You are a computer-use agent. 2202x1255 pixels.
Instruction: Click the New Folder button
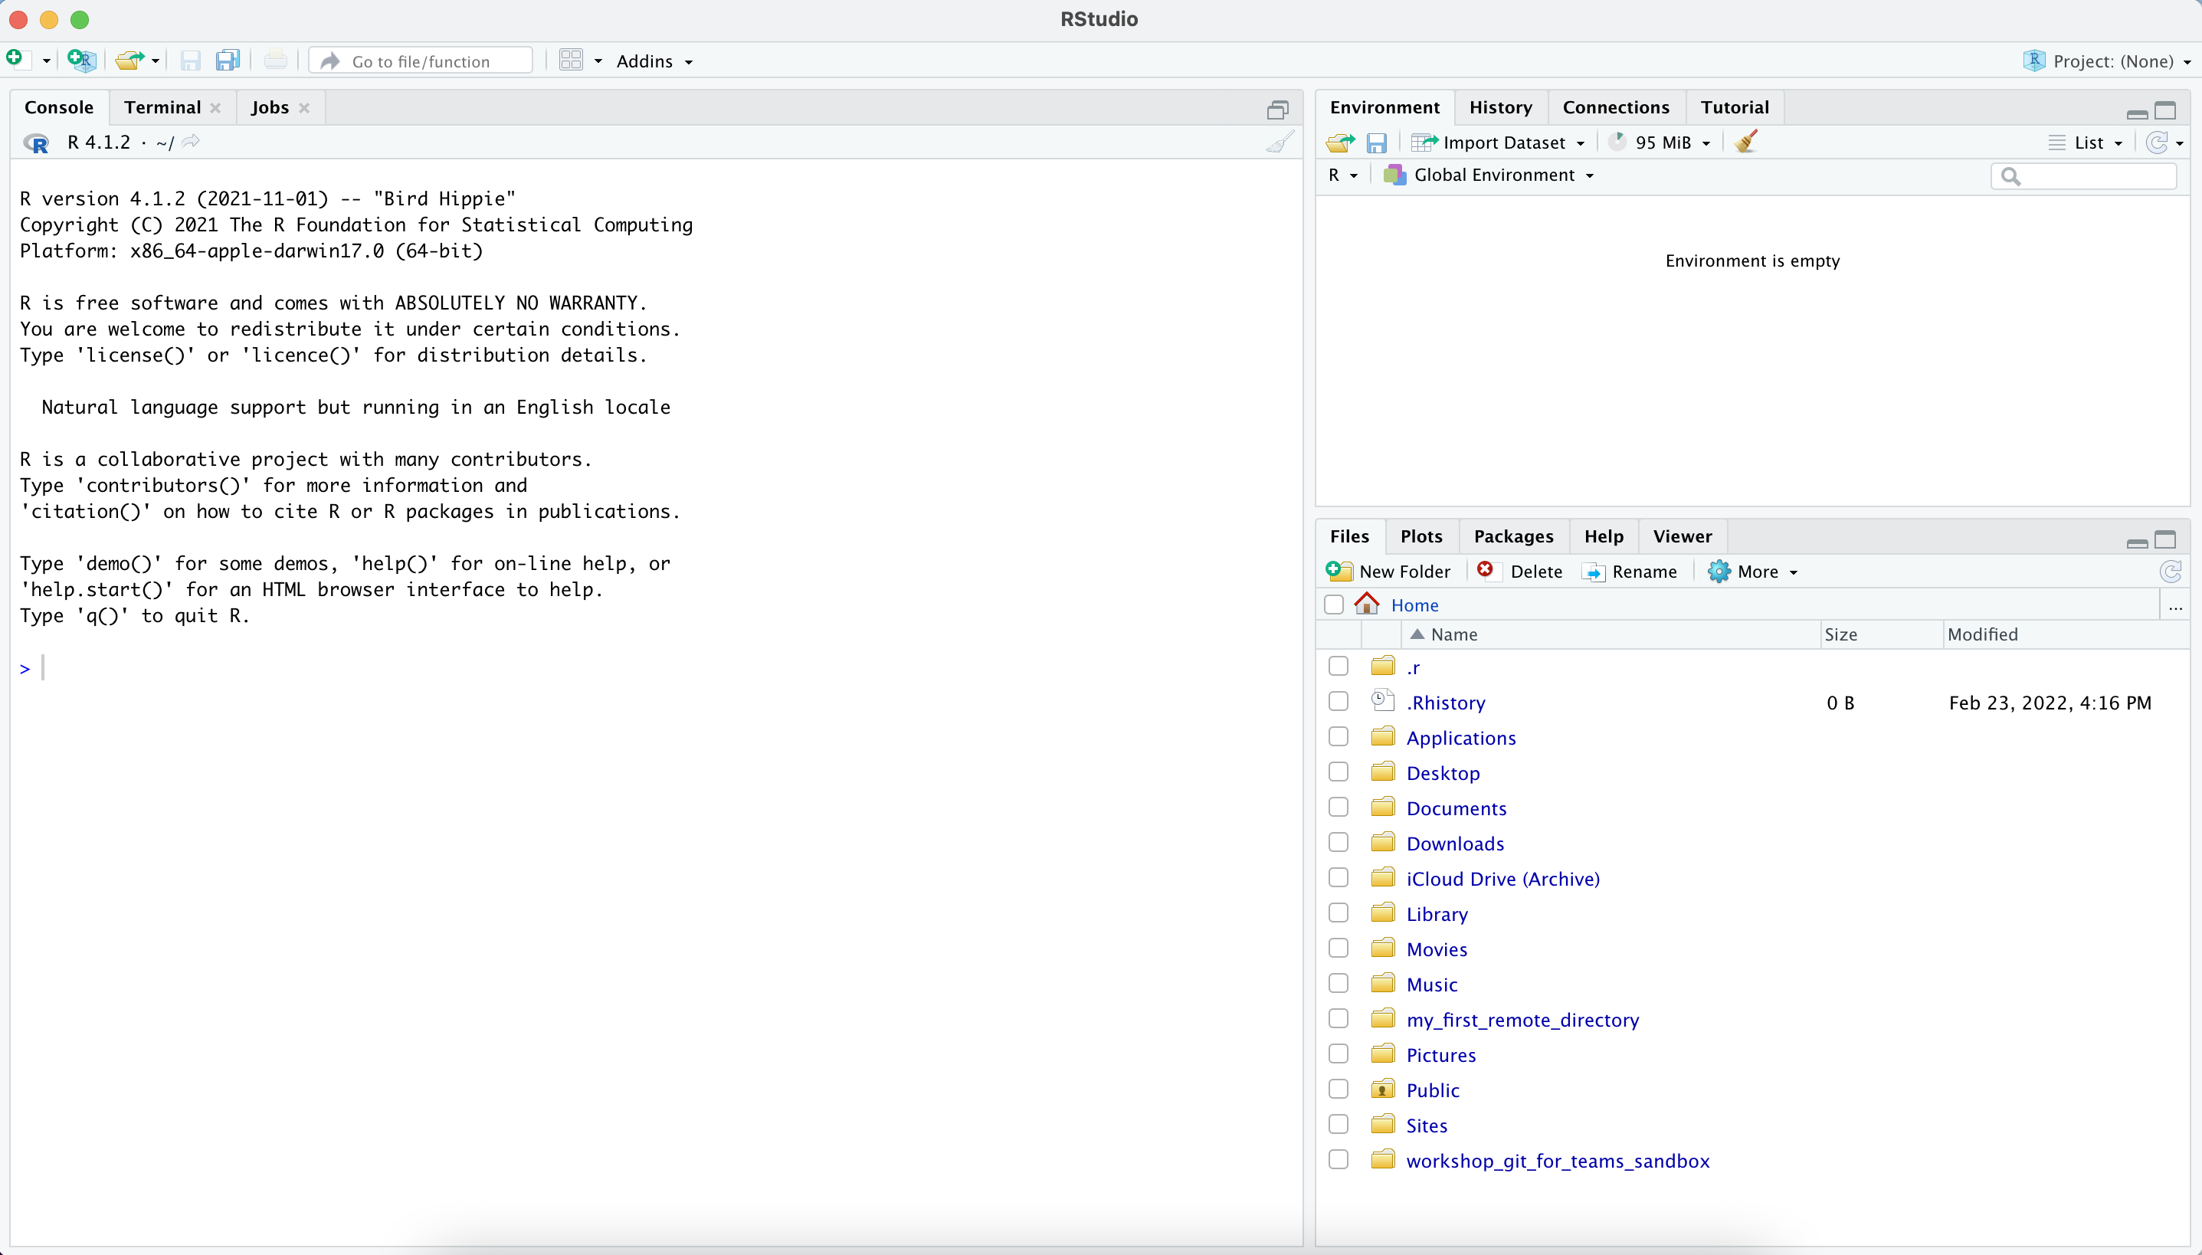pos(1389,572)
